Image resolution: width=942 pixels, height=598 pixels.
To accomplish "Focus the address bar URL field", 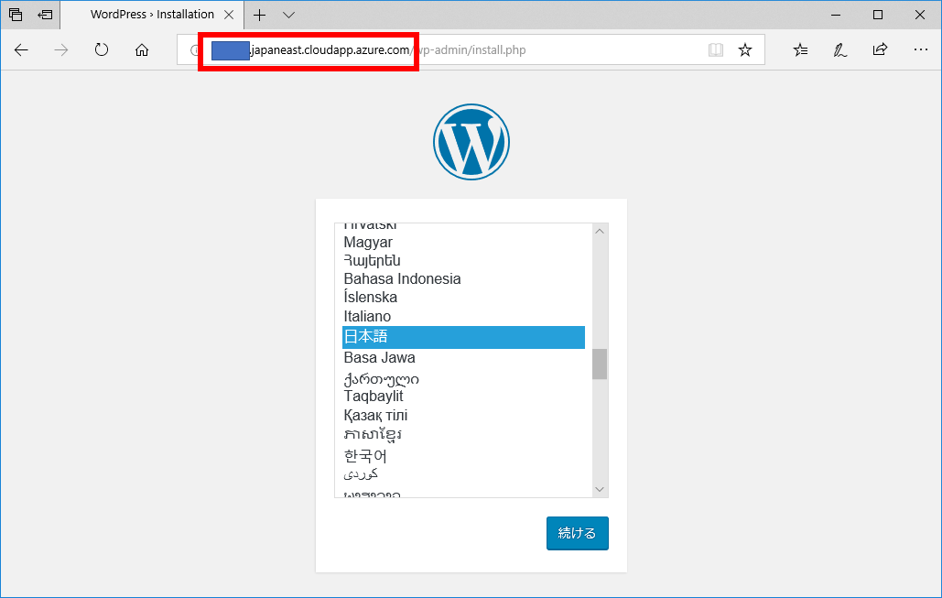I will coord(471,49).
